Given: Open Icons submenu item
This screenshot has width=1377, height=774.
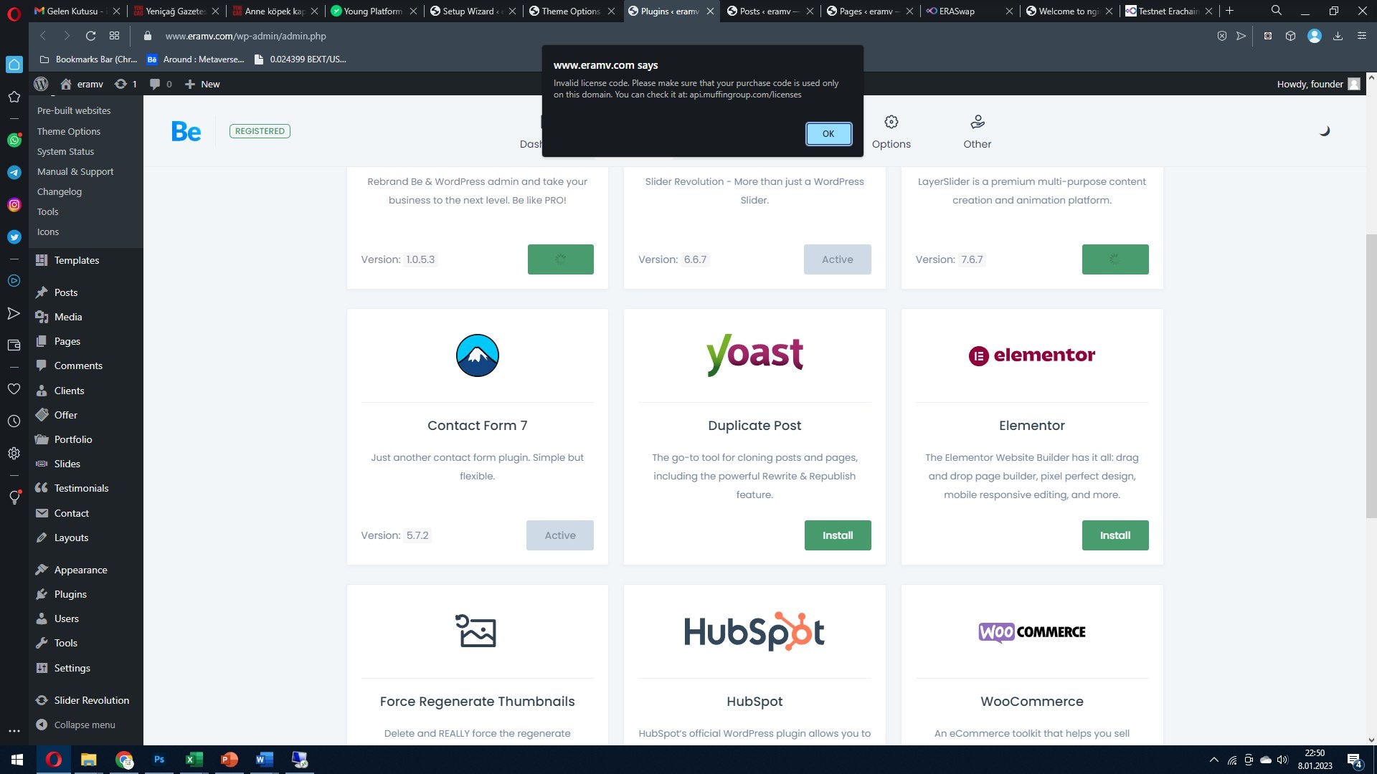Looking at the screenshot, I should coord(48,232).
